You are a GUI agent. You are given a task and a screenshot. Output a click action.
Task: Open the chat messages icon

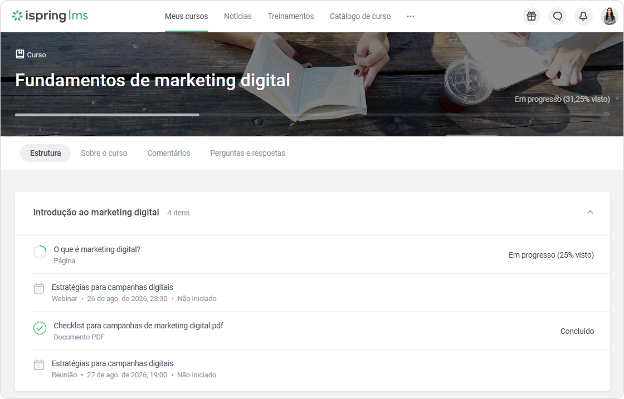558,16
